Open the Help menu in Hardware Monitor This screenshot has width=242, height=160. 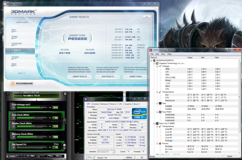click(x=169, y=54)
